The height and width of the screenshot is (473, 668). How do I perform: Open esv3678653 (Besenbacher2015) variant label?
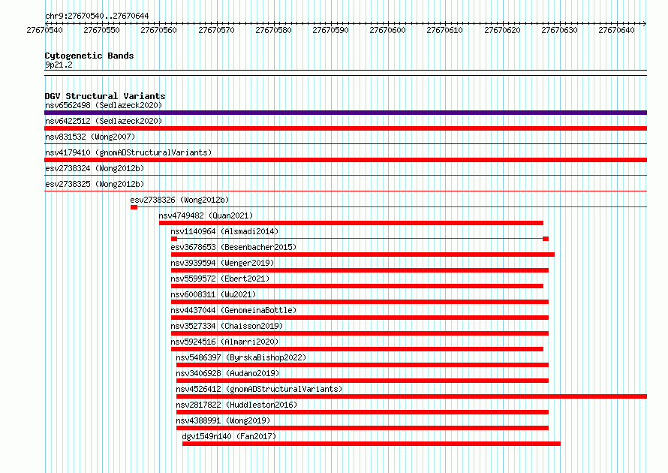coord(233,247)
